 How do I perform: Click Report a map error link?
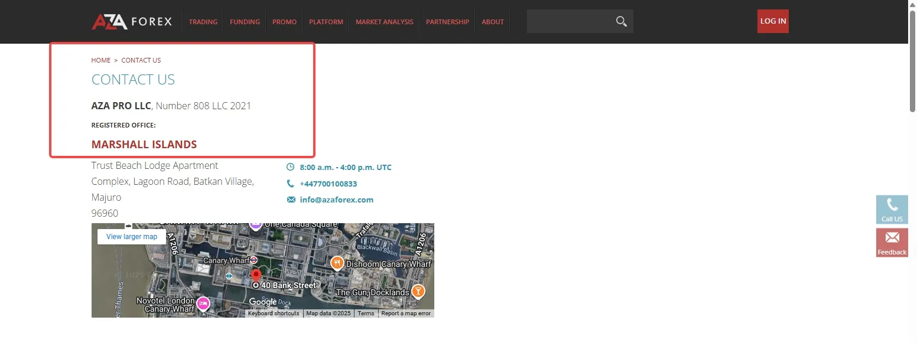406,313
